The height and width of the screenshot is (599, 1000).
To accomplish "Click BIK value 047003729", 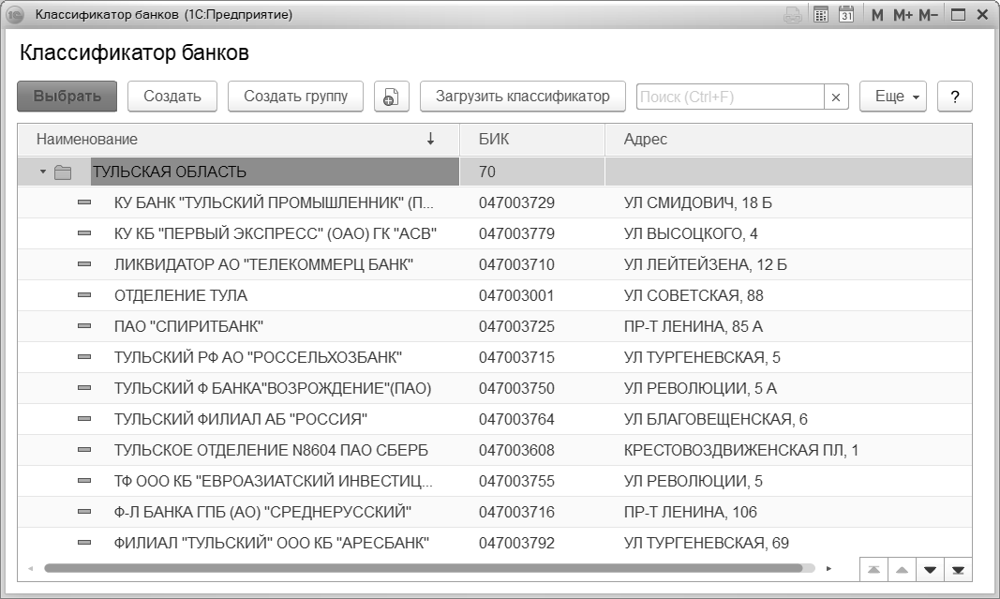I will point(516,202).
